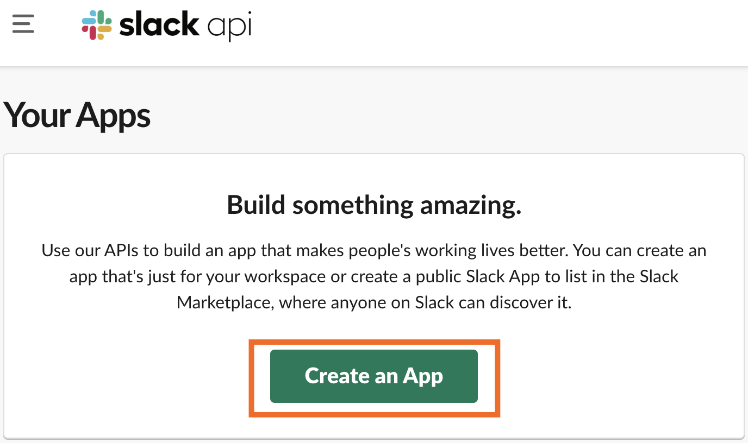Navigate home using the slack api logo link
Image resolution: width=748 pixels, height=443 pixels.
click(x=166, y=24)
